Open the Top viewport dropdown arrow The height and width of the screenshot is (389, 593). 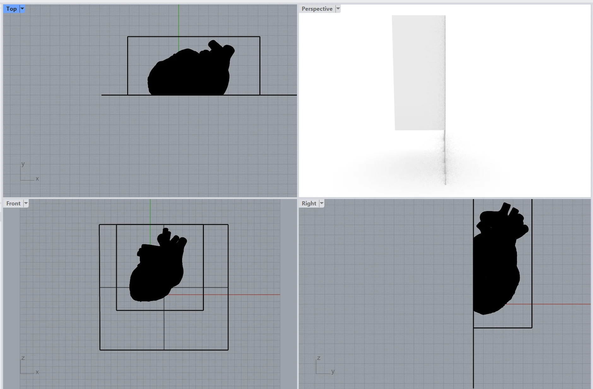pyautogui.click(x=22, y=9)
